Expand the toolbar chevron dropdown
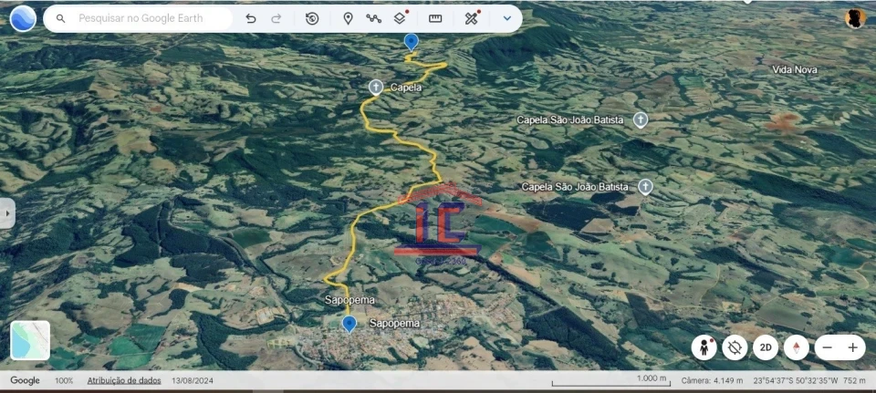Screen dimensions: 876x393 (x=507, y=18)
